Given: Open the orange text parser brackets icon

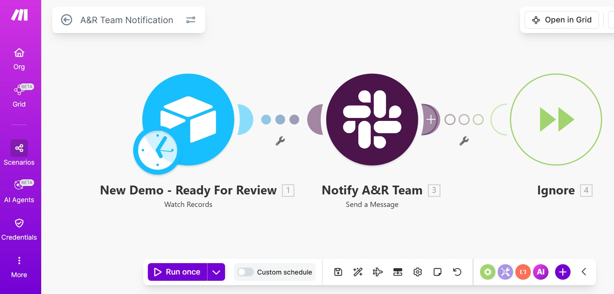Looking at the screenshot, I should tap(523, 272).
